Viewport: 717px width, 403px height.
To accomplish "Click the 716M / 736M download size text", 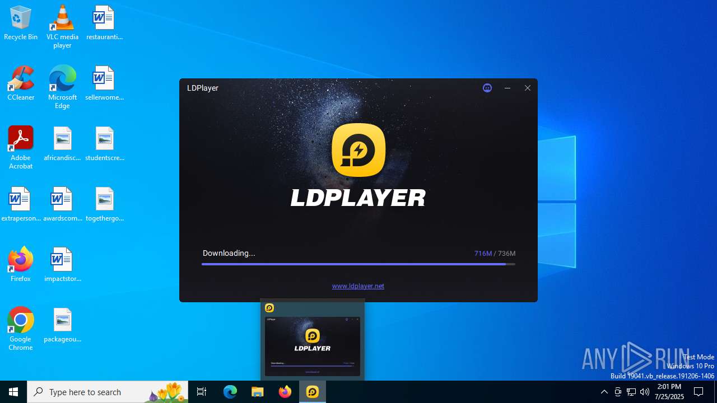I will 495,254.
